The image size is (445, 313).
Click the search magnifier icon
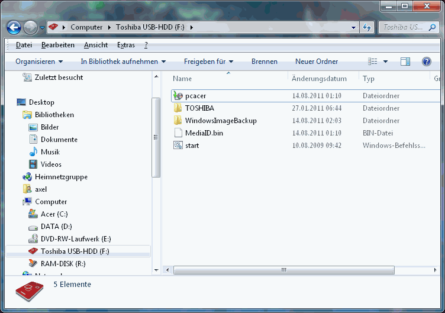(432, 27)
